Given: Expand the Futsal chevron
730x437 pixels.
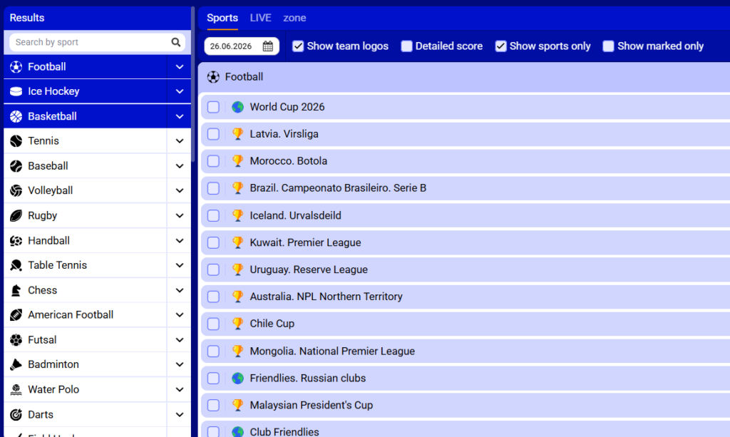Looking at the screenshot, I should pos(179,340).
